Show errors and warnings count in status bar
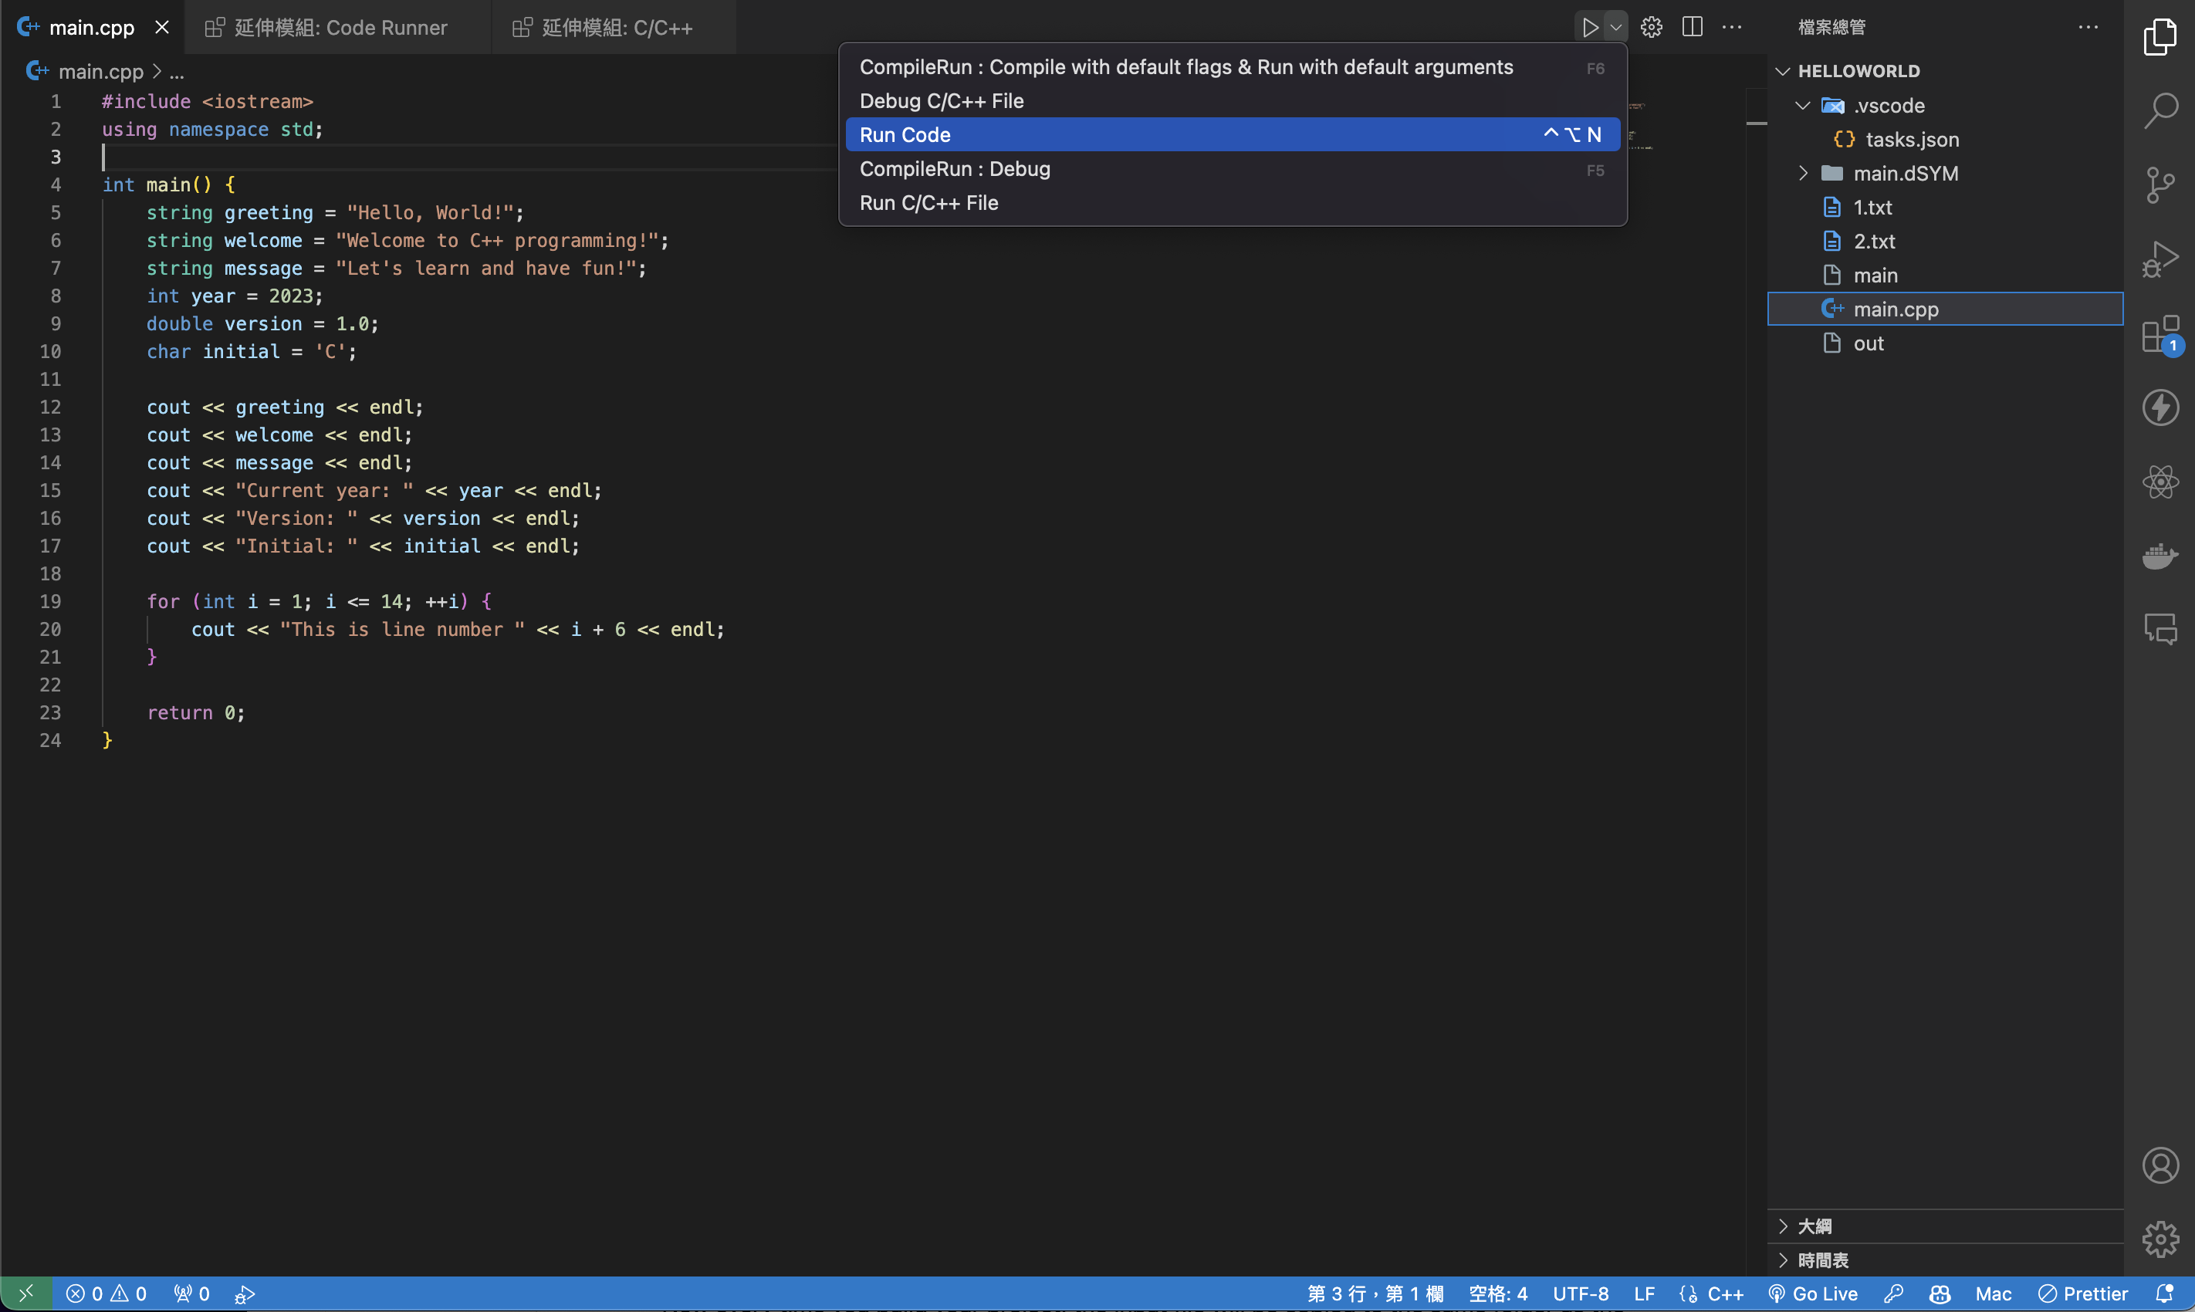This screenshot has width=2195, height=1312. point(106,1293)
